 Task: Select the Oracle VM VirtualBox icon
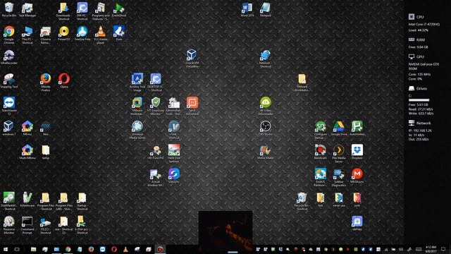192,59
